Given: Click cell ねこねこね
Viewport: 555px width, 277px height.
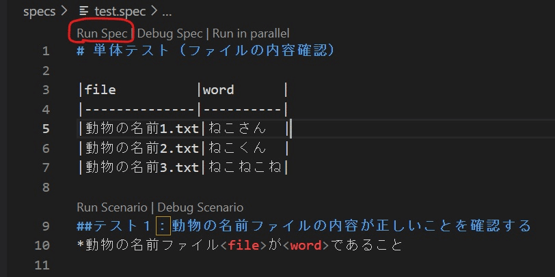Looking at the screenshot, I should tap(245, 167).
